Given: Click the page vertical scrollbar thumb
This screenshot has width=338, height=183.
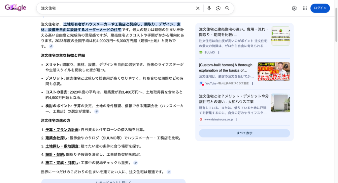Looking at the screenshot, I should pyautogui.click(x=336, y=25).
